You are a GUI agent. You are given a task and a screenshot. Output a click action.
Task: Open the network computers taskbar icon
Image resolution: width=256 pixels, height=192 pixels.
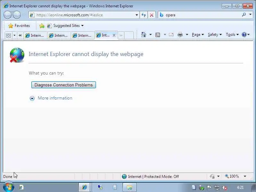[x=100, y=187]
